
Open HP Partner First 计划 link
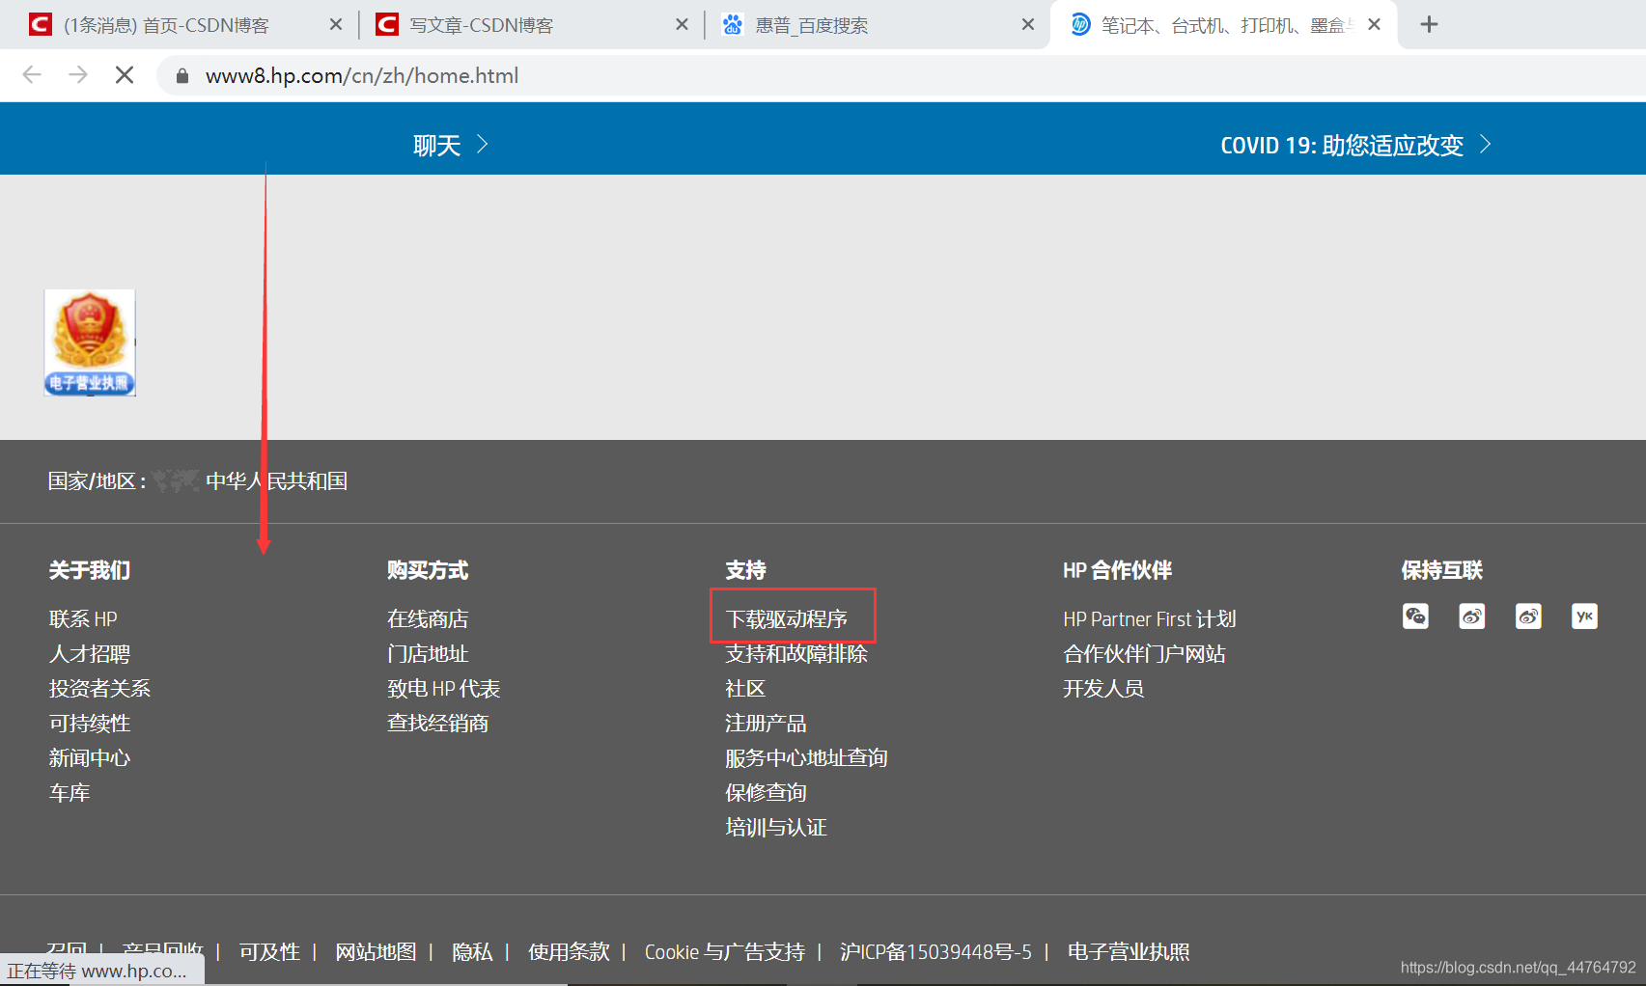1150,618
